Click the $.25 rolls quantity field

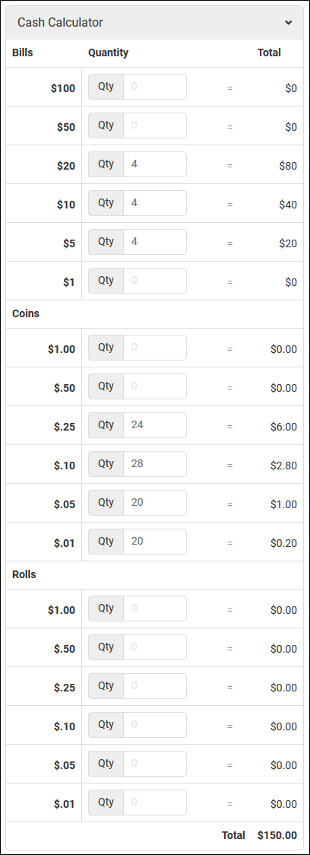coord(155,685)
